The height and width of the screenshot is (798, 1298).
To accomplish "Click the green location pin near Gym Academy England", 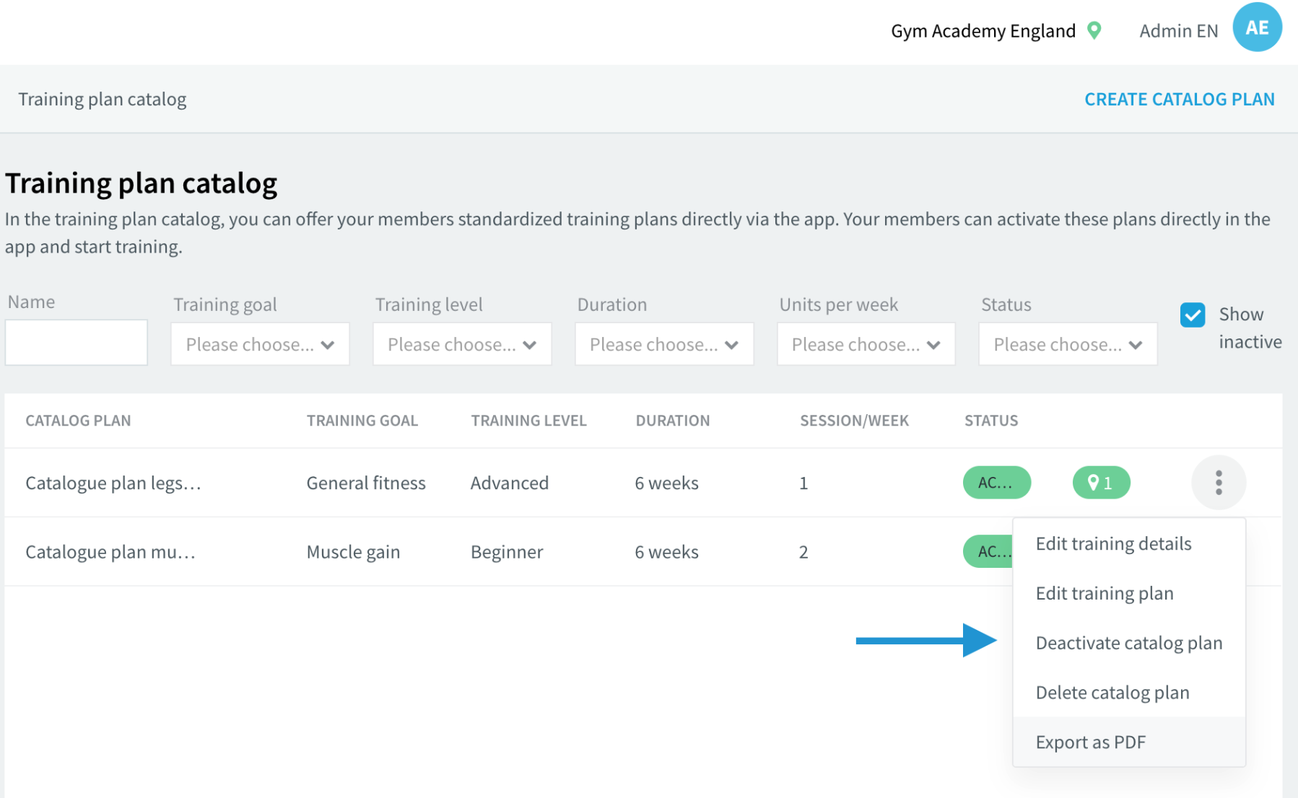I will pos(1094,30).
